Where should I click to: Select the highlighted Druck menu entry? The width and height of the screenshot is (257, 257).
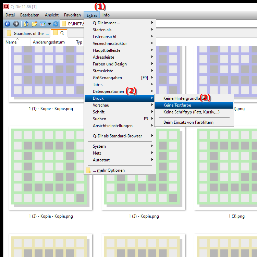[120, 98]
